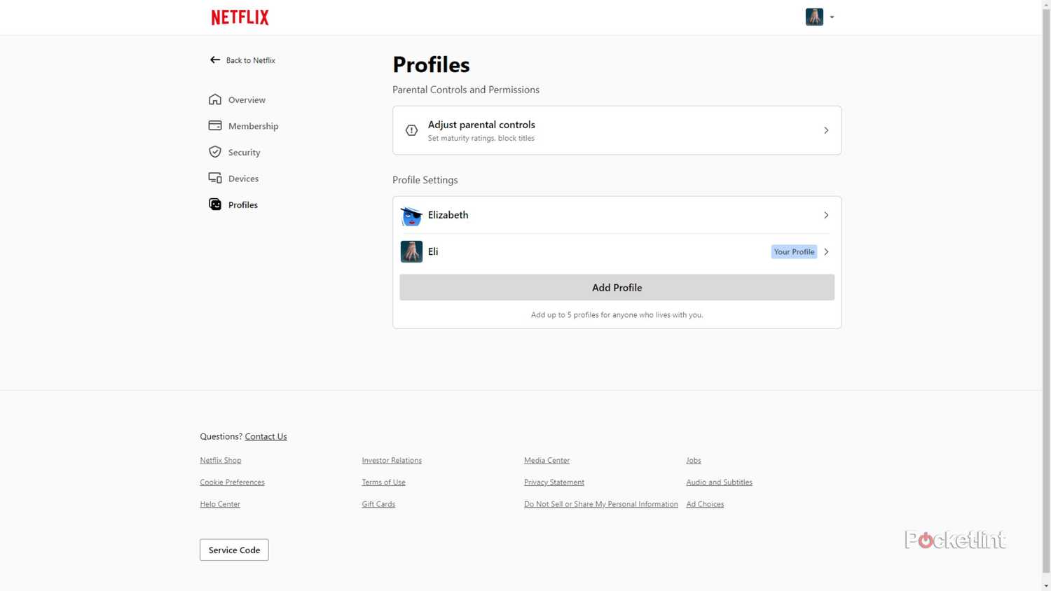1051x591 pixels.
Task: Open the Gift Cards link
Action: pyautogui.click(x=378, y=504)
